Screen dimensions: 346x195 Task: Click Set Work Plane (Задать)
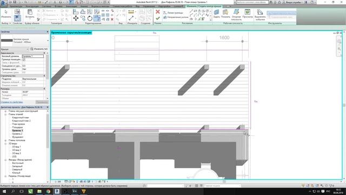click(x=216, y=14)
